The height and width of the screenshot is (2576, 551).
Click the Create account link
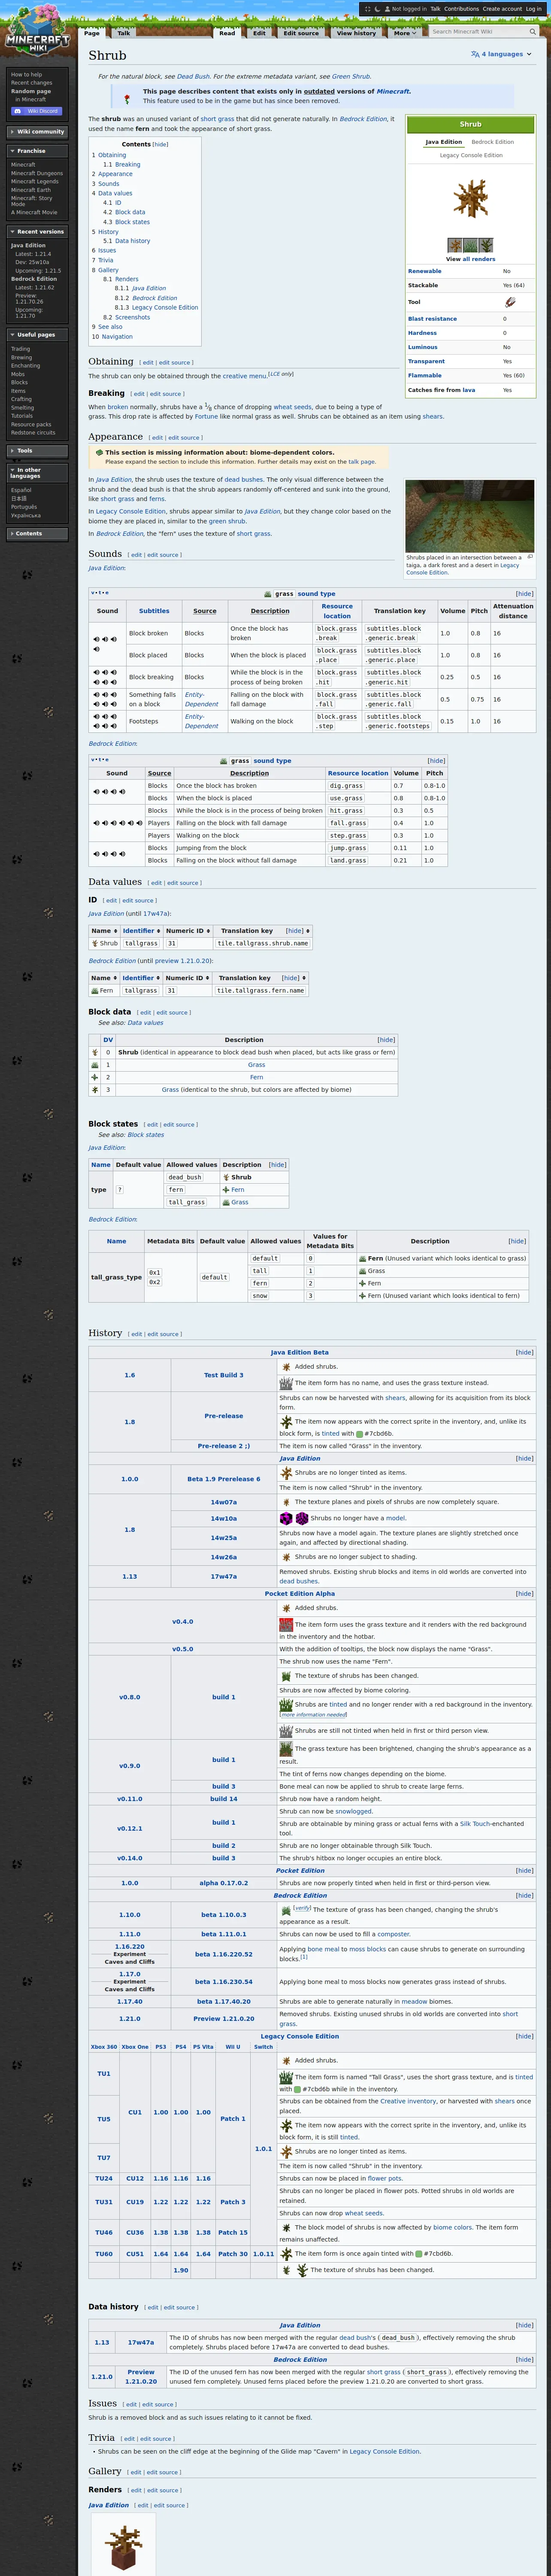(502, 9)
